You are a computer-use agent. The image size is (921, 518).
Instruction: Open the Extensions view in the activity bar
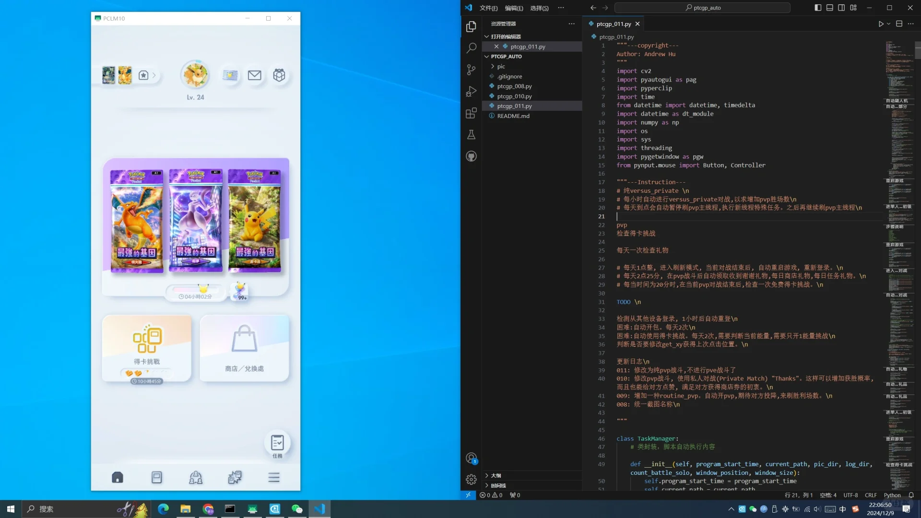point(471,113)
